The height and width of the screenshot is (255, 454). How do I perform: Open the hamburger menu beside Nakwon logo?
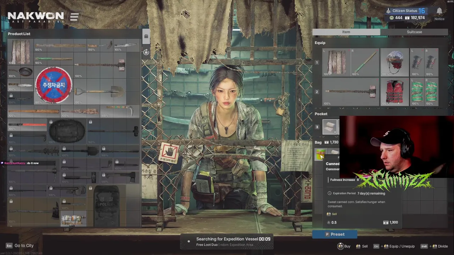tap(74, 17)
